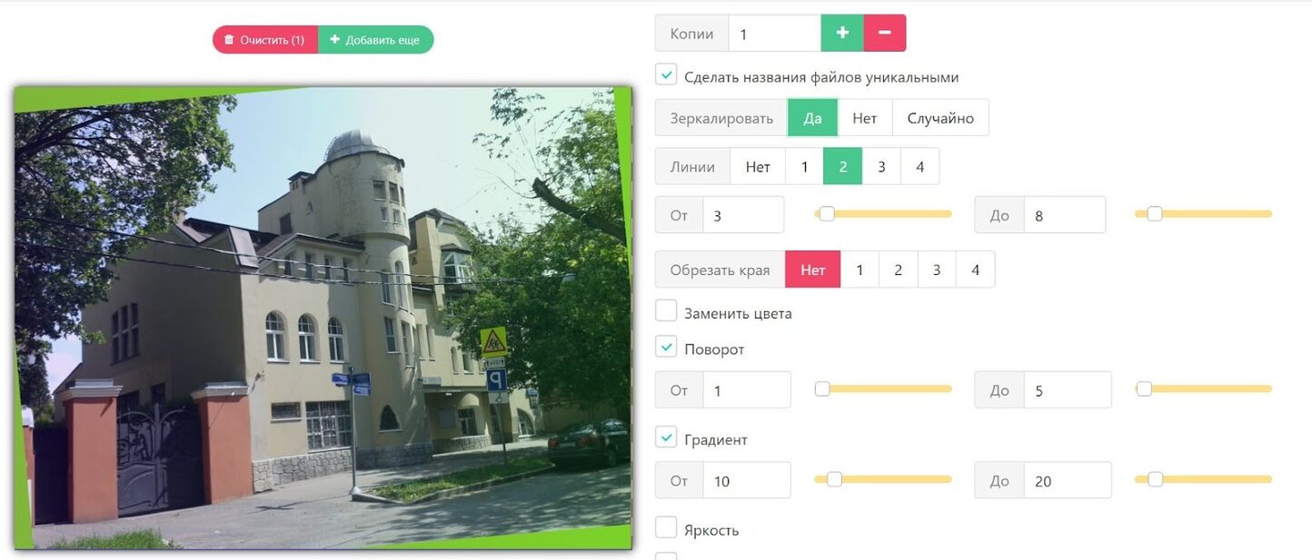This screenshot has height=560, width=1312.
Task: Select Да for Зеркалировать
Action: point(812,118)
